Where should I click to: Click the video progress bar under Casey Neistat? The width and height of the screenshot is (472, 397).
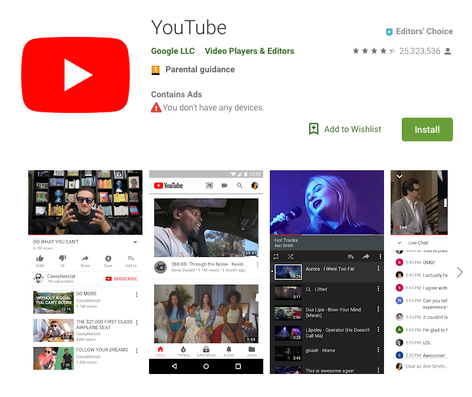click(85, 234)
